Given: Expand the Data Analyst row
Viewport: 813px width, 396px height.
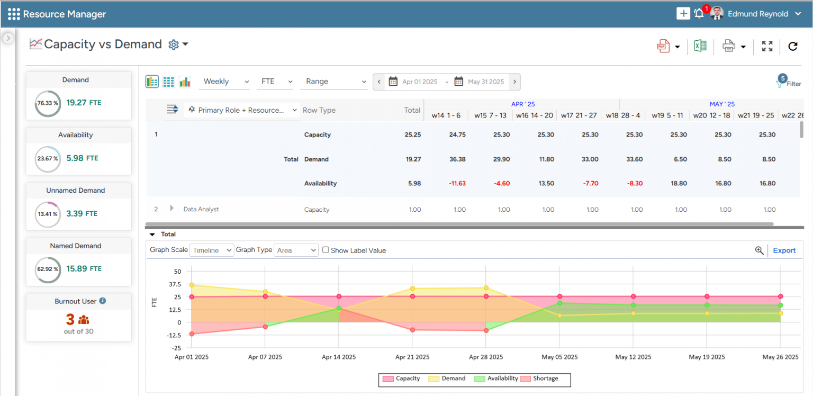Looking at the screenshot, I should [171, 209].
